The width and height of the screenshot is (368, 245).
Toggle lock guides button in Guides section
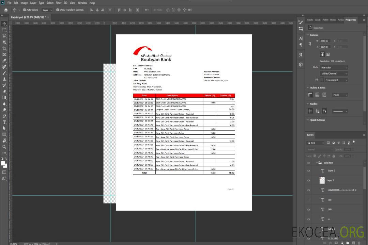click(317, 111)
